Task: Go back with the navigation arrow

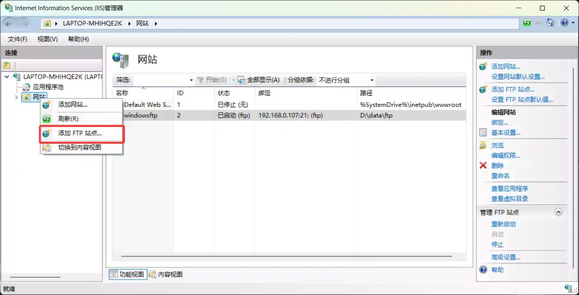Action: coord(9,24)
